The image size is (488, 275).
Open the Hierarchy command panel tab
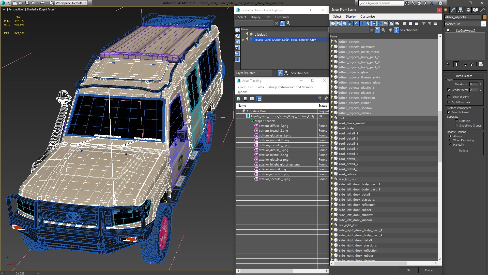click(x=460, y=10)
